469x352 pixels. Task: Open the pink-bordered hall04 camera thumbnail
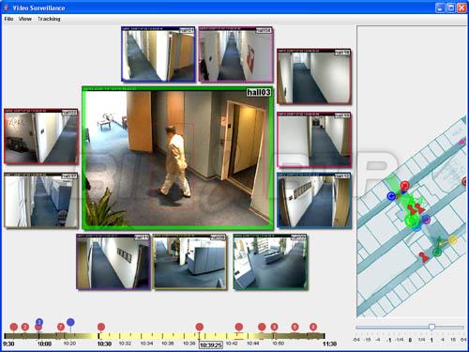pos(236,54)
